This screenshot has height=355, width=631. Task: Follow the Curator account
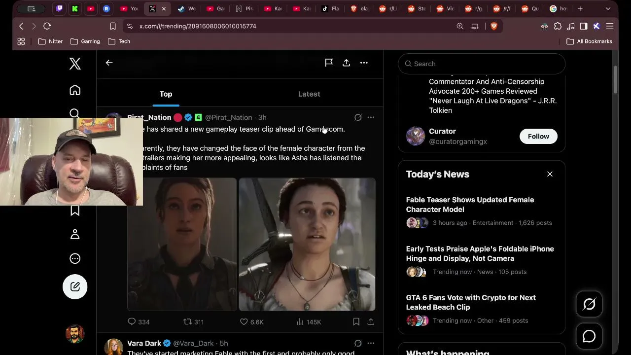click(x=538, y=136)
